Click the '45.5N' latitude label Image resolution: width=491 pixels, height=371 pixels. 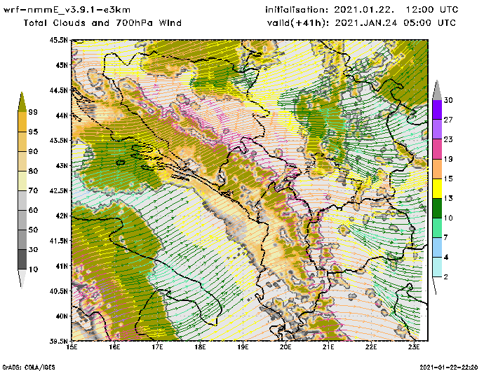click(59, 40)
